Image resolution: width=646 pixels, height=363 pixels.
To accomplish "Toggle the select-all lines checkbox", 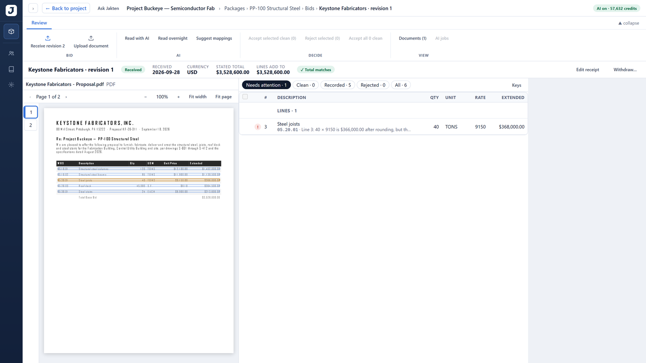I will 245,97.
